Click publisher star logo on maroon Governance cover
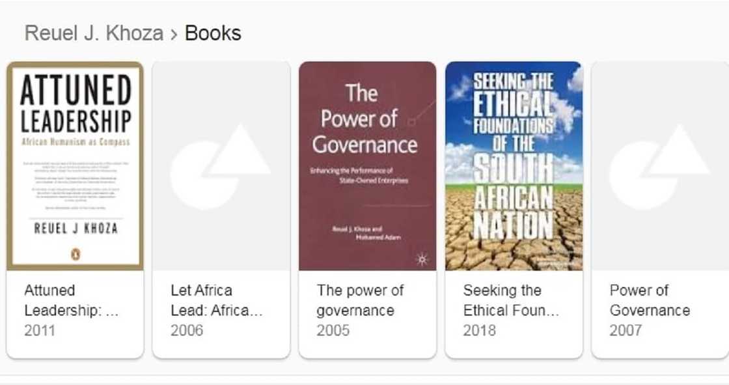The image size is (729, 385). click(x=421, y=259)
